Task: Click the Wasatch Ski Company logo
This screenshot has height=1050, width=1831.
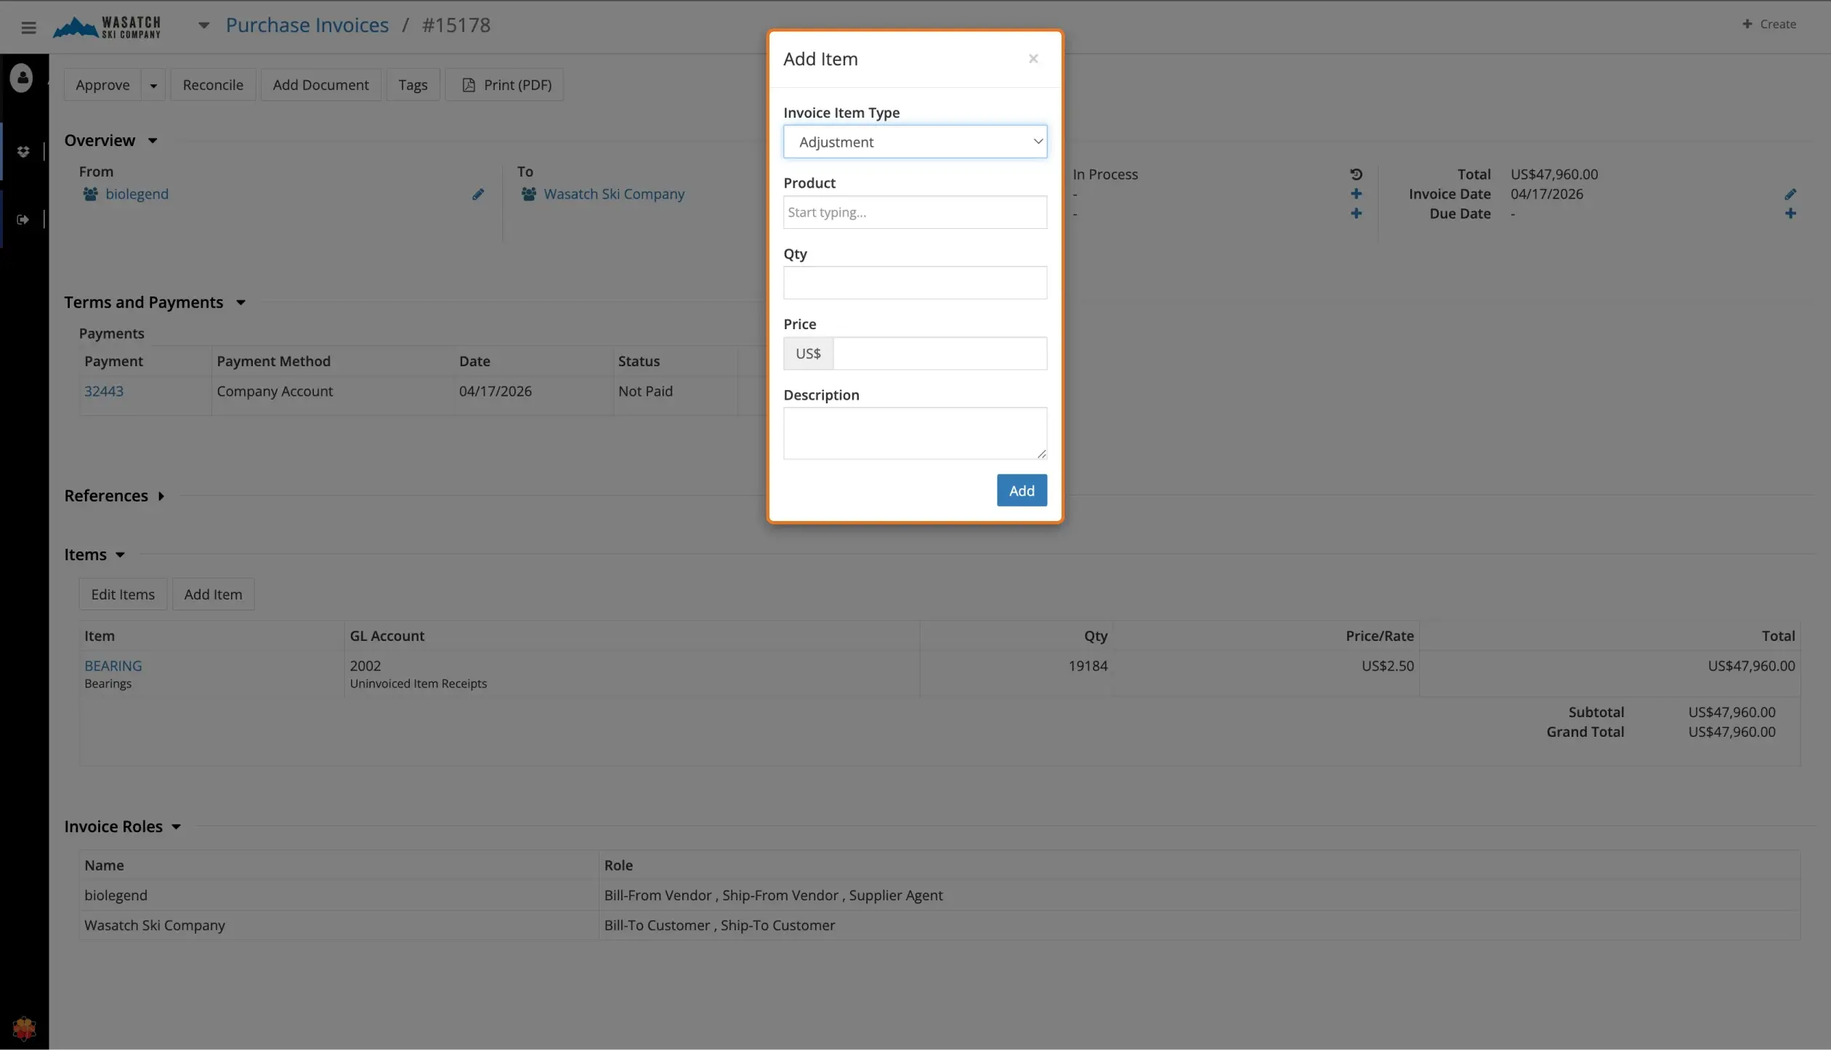Action: 107,27
